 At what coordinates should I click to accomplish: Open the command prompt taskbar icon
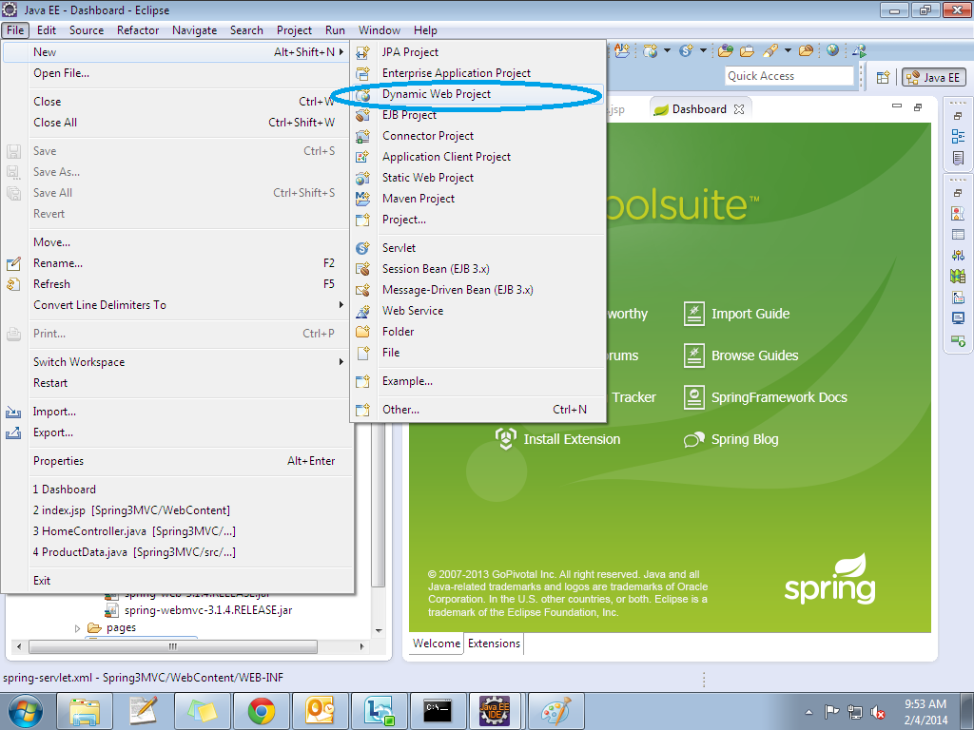coord(438,711)
